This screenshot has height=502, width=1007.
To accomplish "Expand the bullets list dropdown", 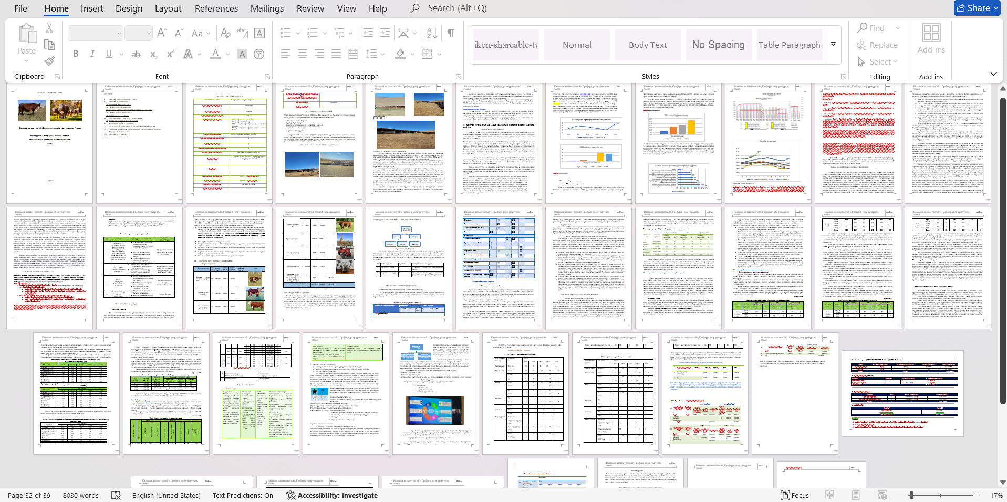I will 298,33.
